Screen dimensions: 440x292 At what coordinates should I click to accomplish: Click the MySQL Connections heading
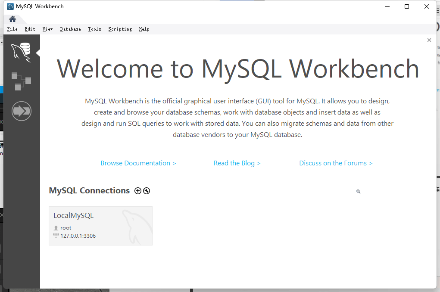click(x=89, y=190)
